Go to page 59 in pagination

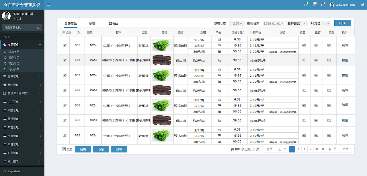[x=323, y=149]
